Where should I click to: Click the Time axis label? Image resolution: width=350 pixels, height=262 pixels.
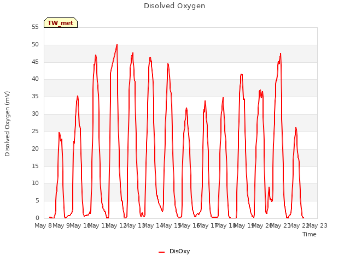point(310,234)
